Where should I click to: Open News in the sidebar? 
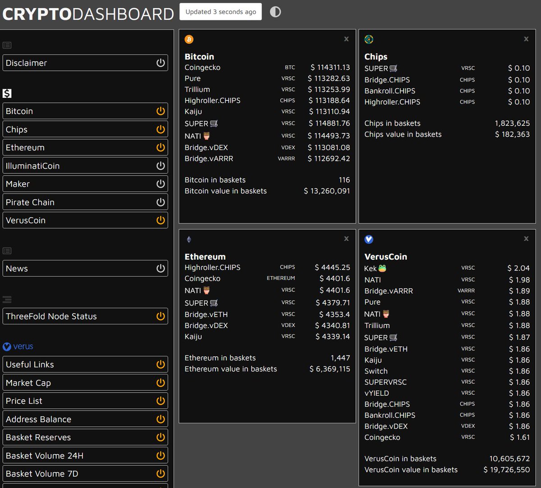click(85, 269)
